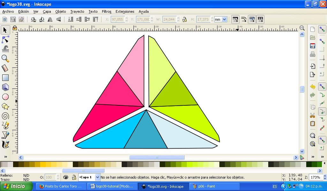The width and height of the screenshot is (327, 191).
Task: Expand the zoom percentage stepper
Action: tap(324, 177)
